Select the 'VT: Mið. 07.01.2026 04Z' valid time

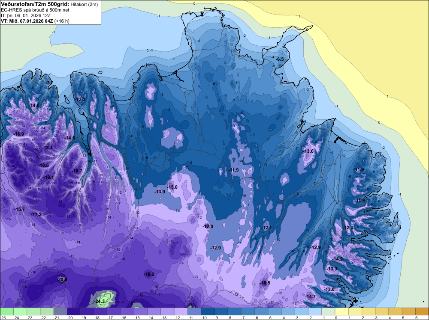tap(27, 21)
